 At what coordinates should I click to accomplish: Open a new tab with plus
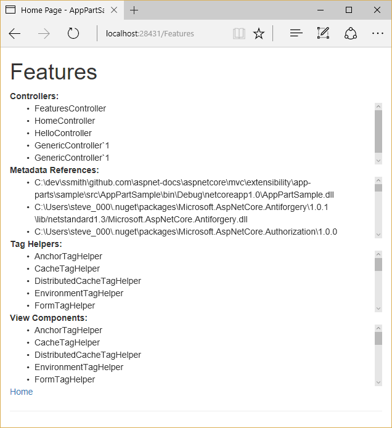click(134, 10)
